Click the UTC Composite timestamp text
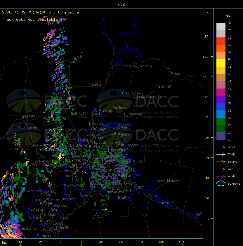This screenshot has width=243, height=246. point(41,12)
